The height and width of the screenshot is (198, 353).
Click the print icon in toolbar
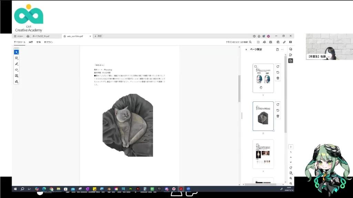click(x=271, y=42)
